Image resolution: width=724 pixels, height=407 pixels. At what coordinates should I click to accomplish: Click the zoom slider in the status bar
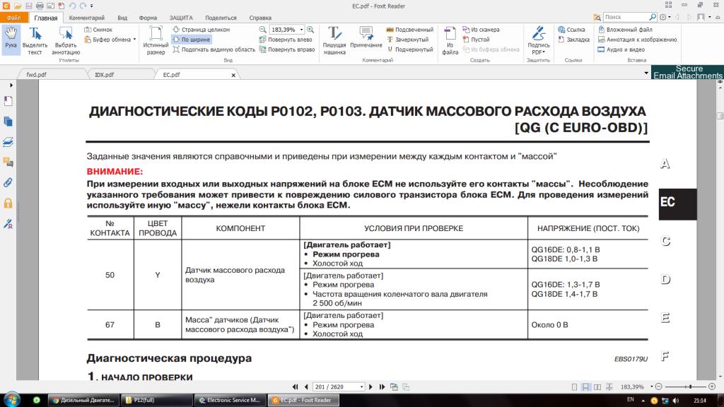point(685,387)
